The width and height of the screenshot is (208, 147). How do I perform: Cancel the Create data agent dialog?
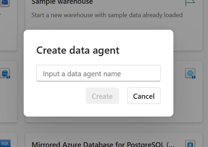144,96
